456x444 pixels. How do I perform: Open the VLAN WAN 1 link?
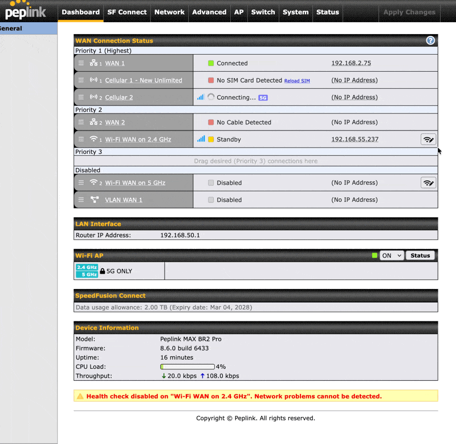[123, 200]
